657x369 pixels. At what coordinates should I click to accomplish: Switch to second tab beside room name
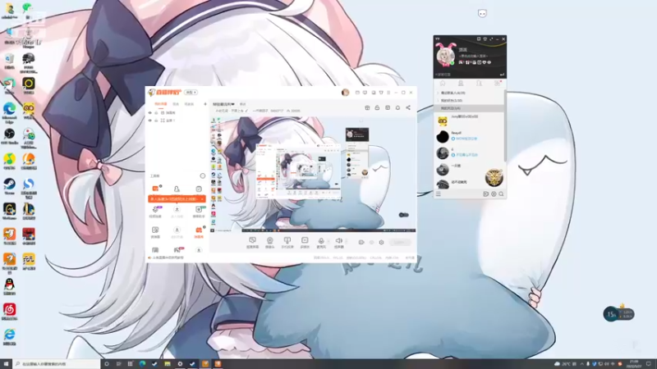(x=242, y=104)
